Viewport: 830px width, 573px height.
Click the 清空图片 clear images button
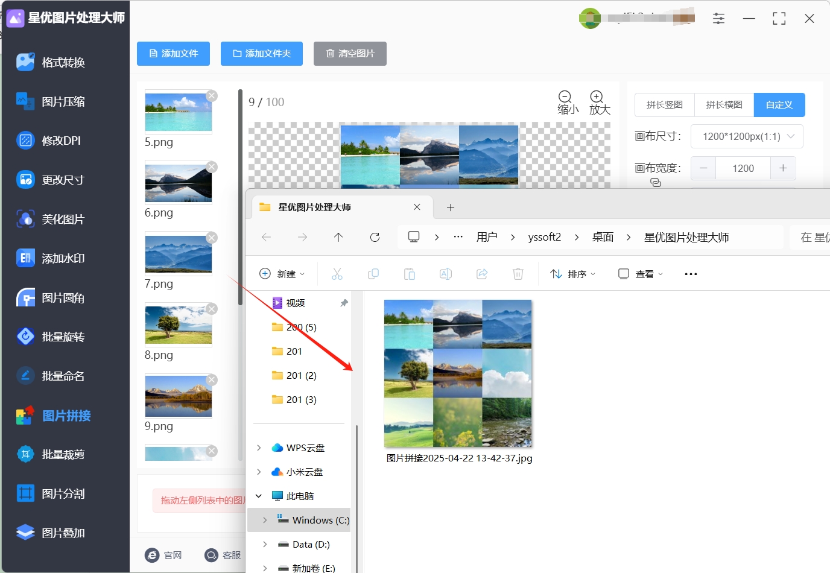(350, 54)
